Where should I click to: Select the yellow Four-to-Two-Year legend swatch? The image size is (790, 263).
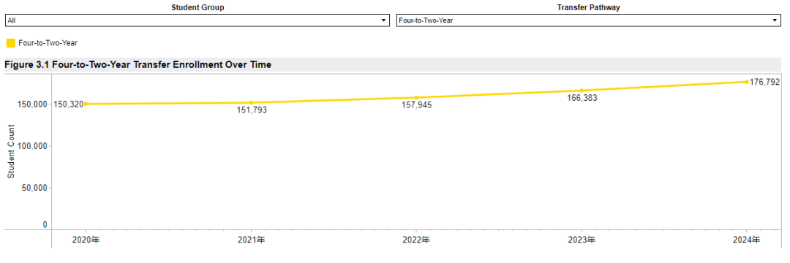10,43
